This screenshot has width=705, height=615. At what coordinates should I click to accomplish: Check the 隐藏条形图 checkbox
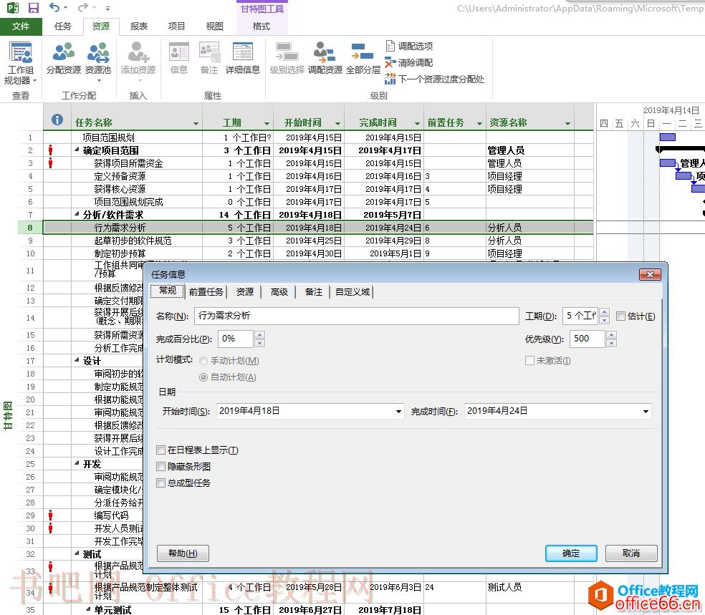point(160,466)
